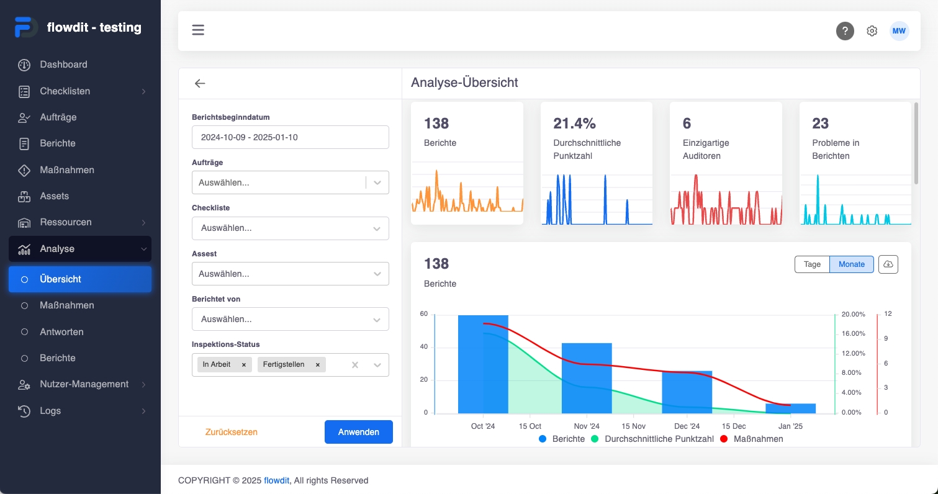The height and width of the screenshot is (494, 938).
Task: Open the Checkliste dropdown
Action: pyautogui.click(x=291, y=228)
